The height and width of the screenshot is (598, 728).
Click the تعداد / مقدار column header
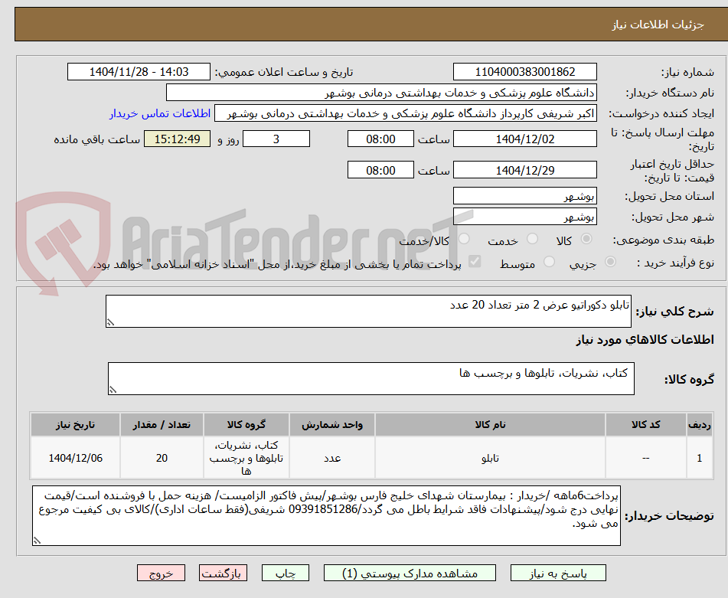click(162, 425)
